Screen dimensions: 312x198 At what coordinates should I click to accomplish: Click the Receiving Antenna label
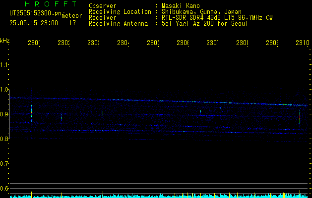pos(118,24)
